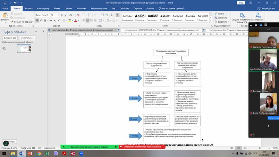Viewport: 279px width, 157px height.
Task: Toggle Italic (К) formatting
Action: [x=41, y=21]
